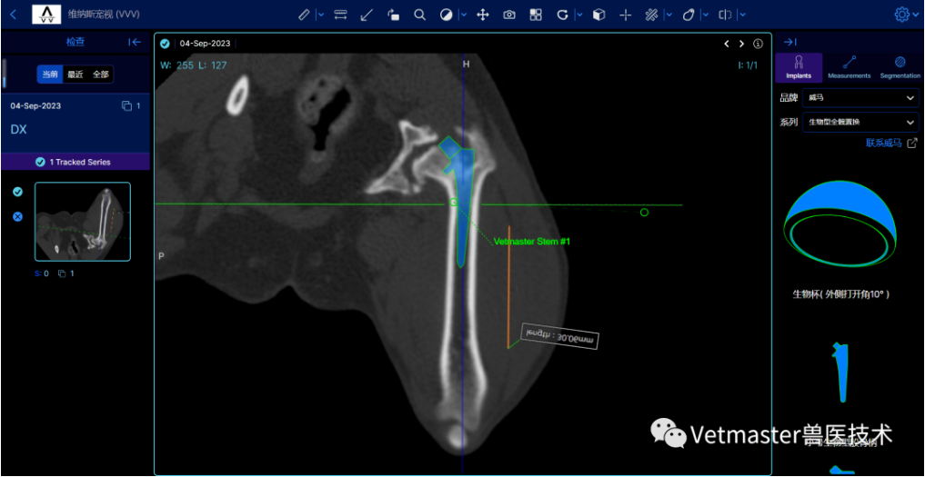The height and width of the screenshot is (477, 925).
Task: Click the 联系威马 contact link
Action: [890, 143]
